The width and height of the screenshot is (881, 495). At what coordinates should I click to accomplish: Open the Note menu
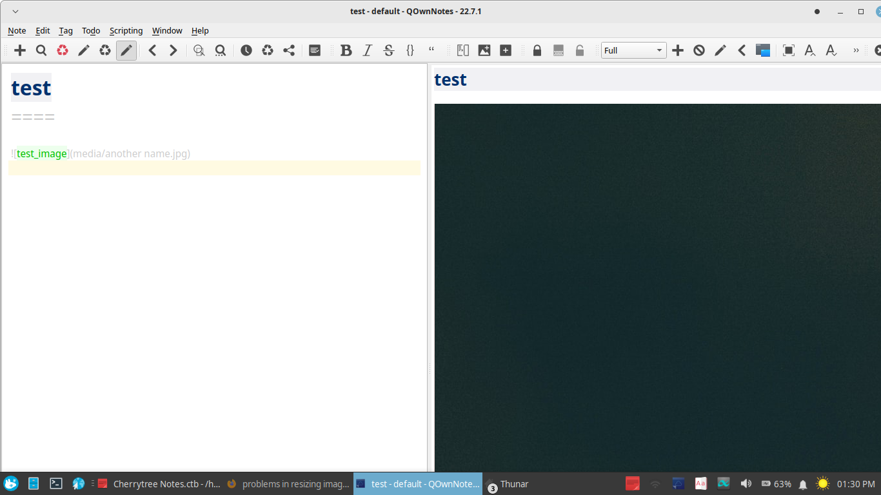click(17, 30)
